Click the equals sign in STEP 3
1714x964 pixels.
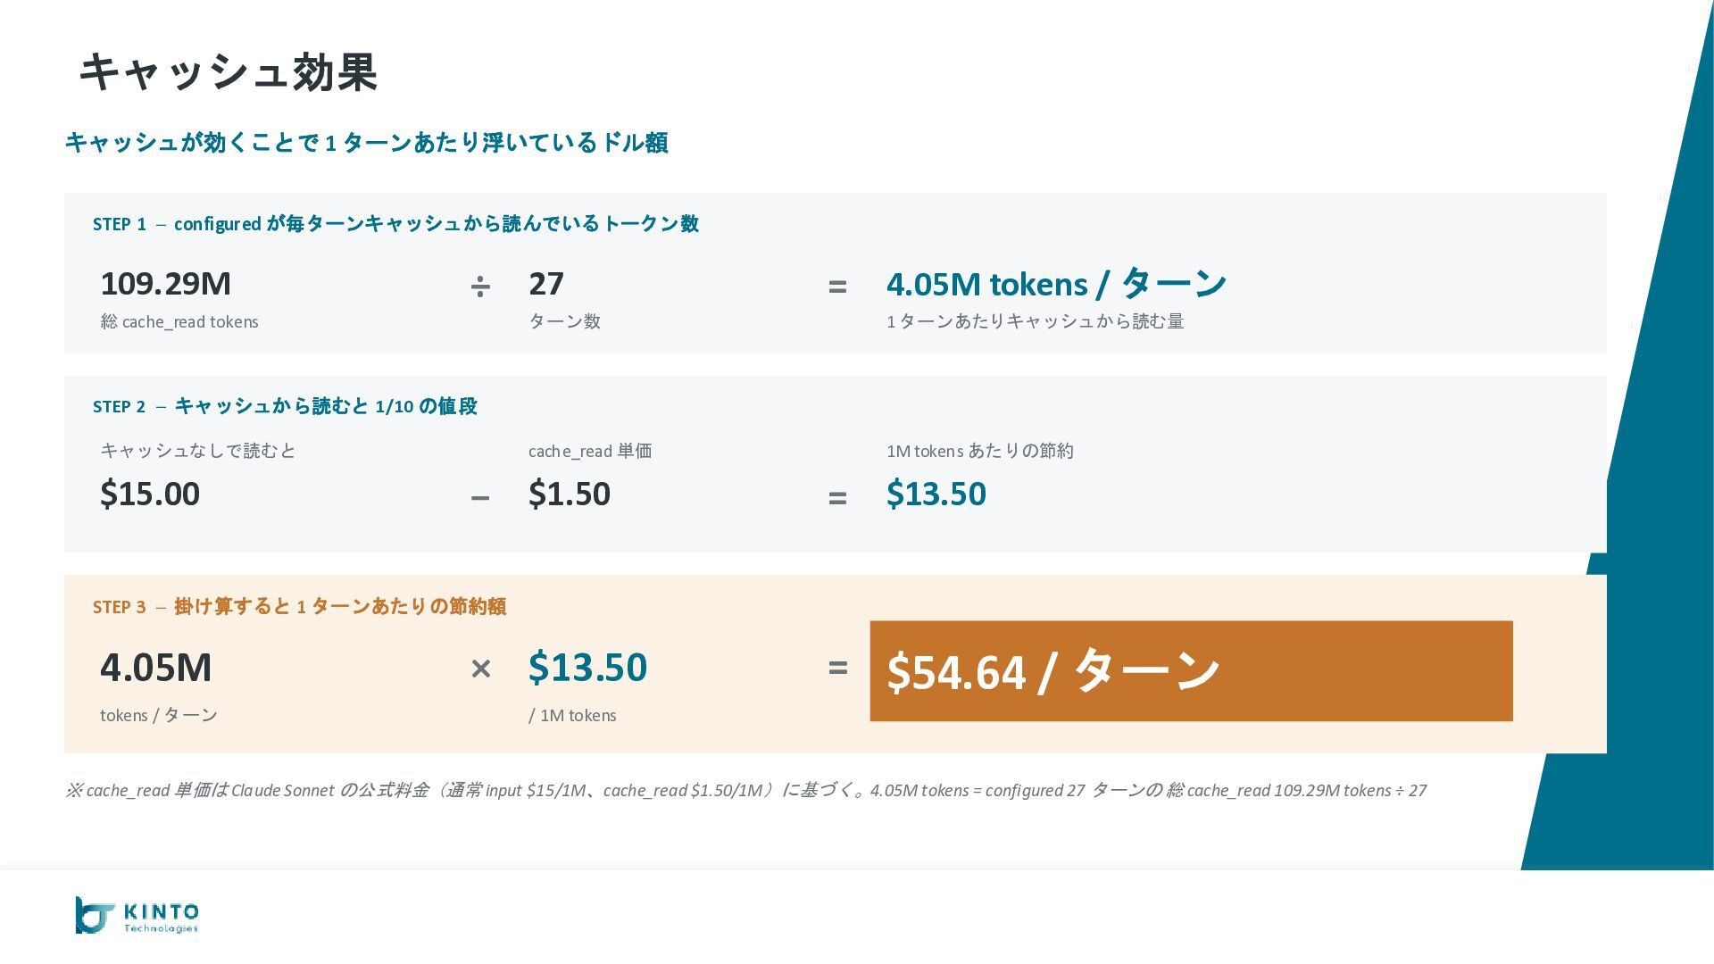(836, 667)
